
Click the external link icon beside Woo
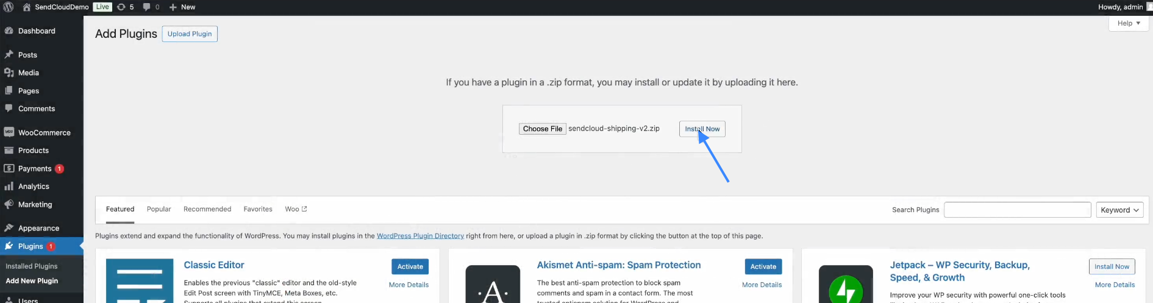pos(304,209)
